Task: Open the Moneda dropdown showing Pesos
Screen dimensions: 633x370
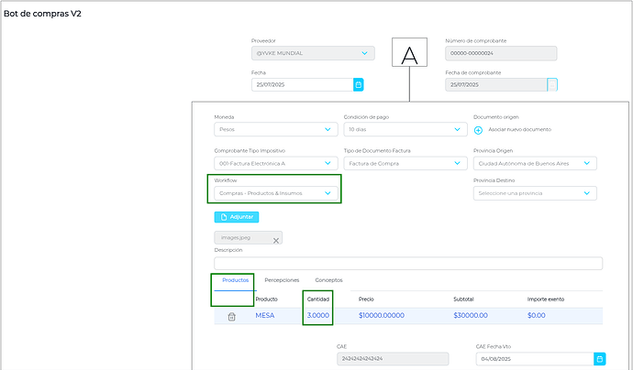Action: click(276, 129)
